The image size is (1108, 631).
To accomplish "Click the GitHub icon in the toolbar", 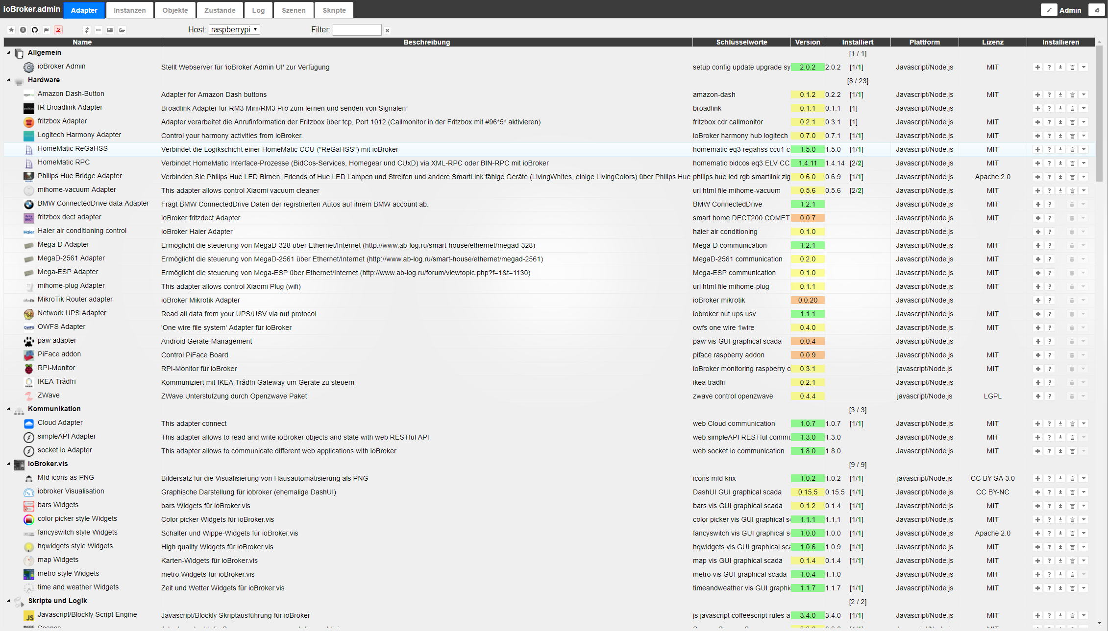I will coord(35,30).
